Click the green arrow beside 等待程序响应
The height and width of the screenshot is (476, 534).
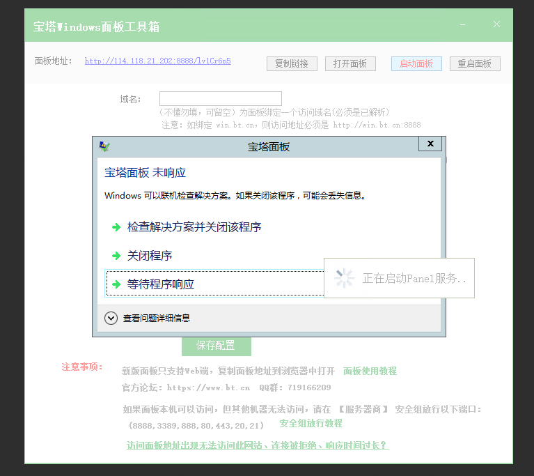116,284
